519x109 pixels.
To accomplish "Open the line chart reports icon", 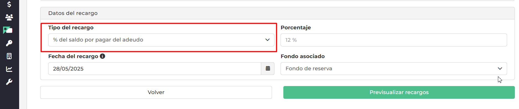I will [9, 69].
